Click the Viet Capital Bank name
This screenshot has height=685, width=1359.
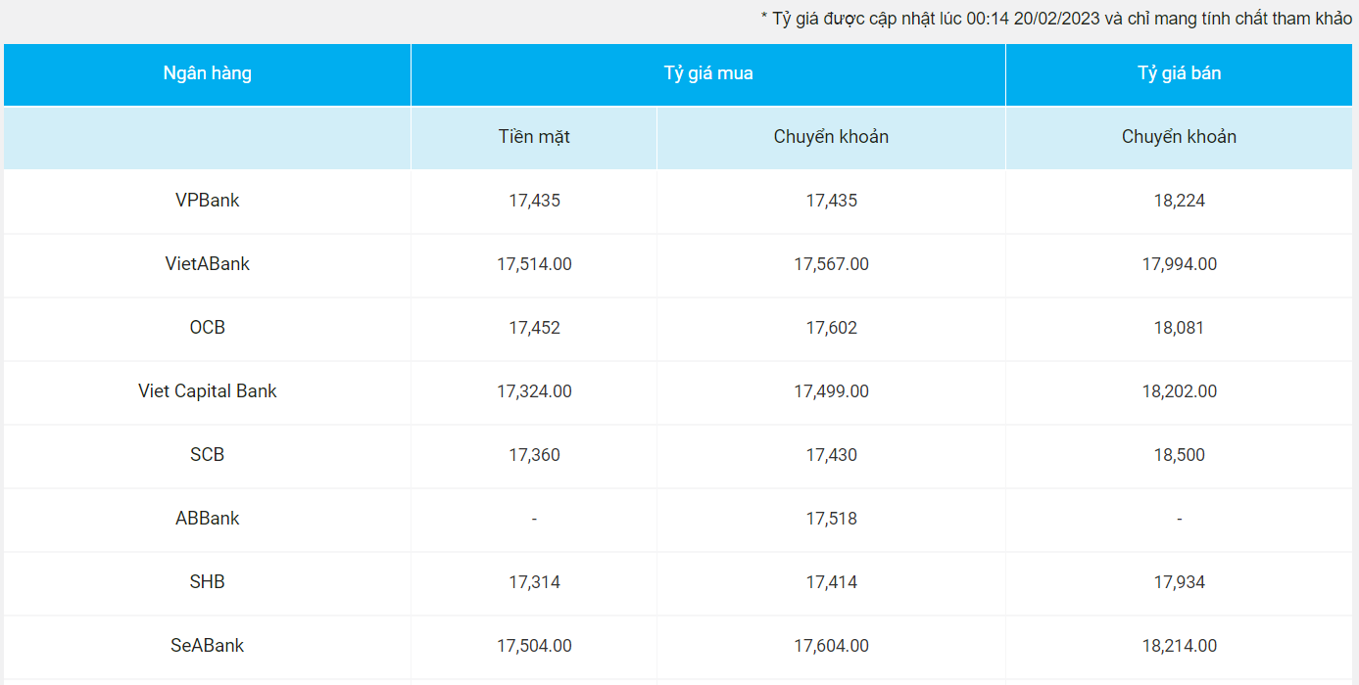pos(208,391)
